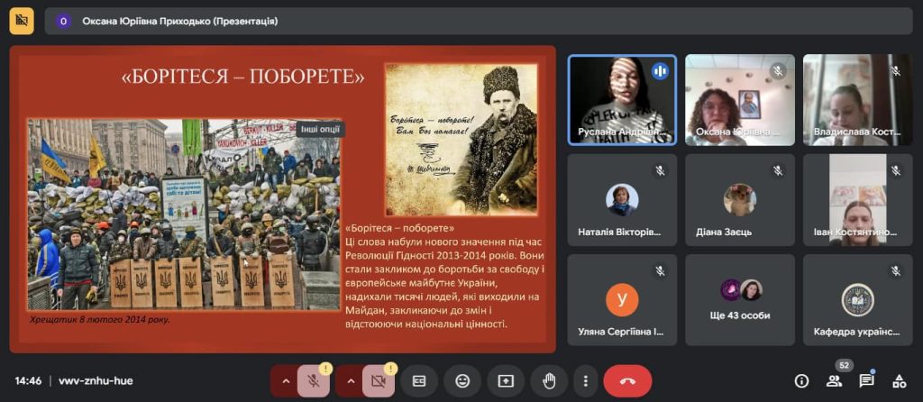Click the top-left presentation pin icon
The height and width of the screenshot is (402, 923).
coord(22,21)
